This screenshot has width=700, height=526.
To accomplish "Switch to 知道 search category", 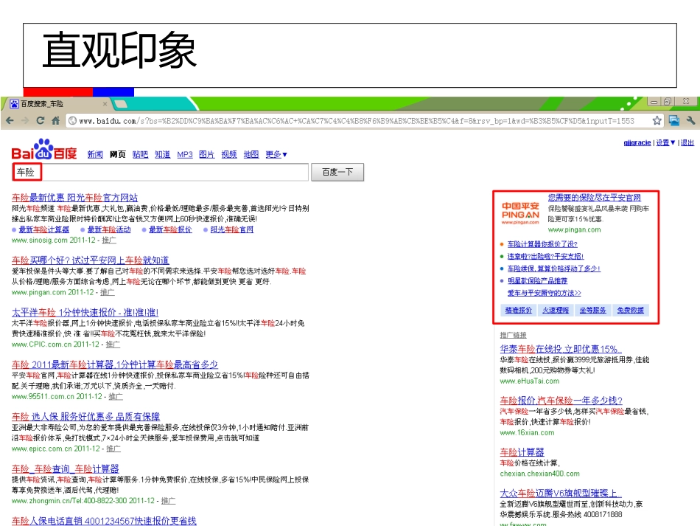I will [x=163, y=155].
